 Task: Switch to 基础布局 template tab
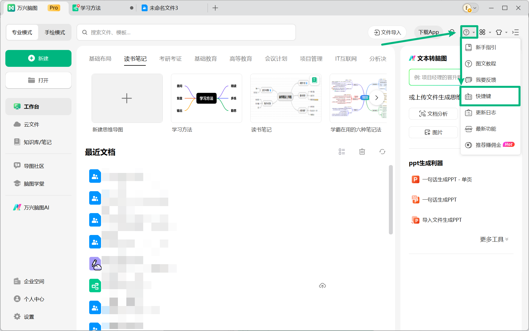click(100, 59)
